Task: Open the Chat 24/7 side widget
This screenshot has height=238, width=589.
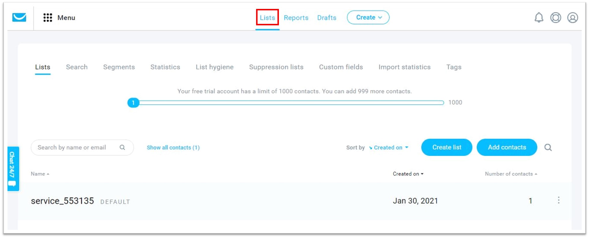Action: click(13, 169)
